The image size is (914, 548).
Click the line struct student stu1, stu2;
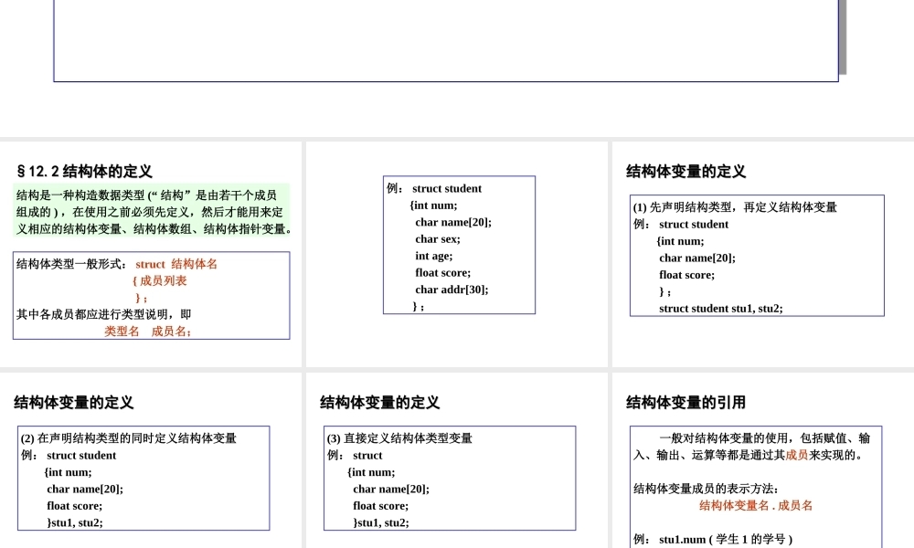[720, 308]
